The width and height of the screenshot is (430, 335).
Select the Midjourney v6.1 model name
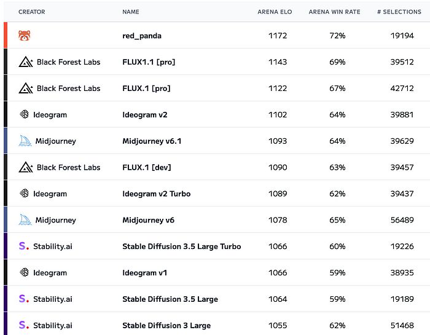point(152,141)
